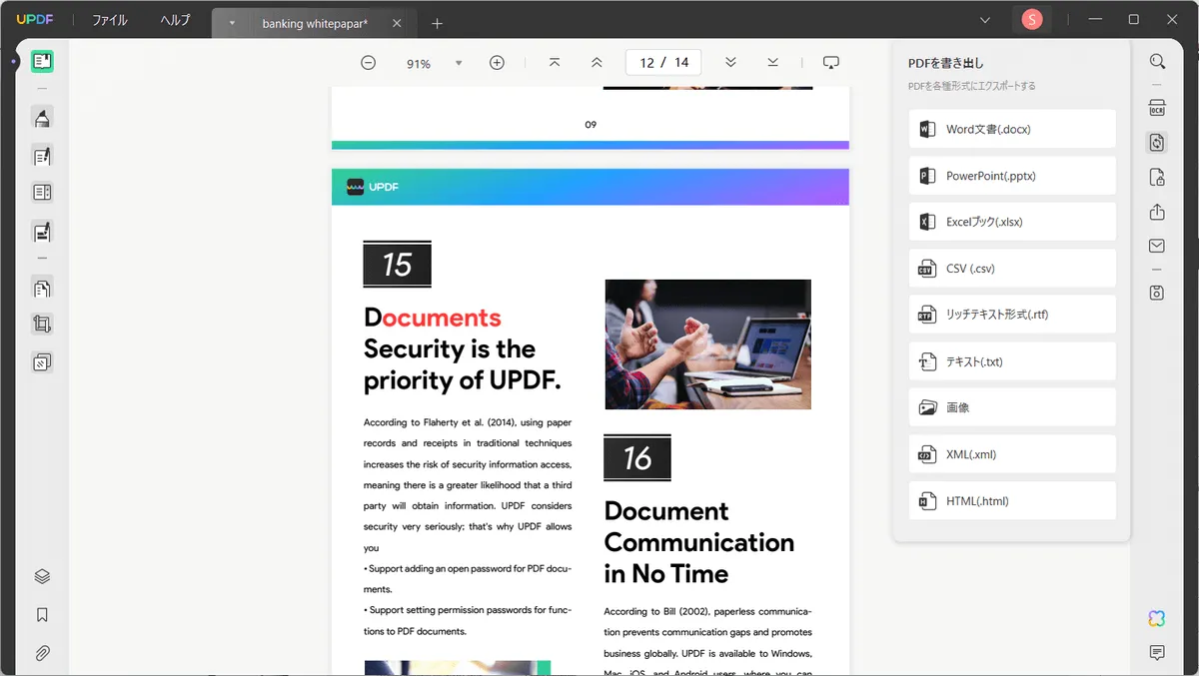1199x676 pixels.
Task: Select the Crop Pages tool
Action: click(42, 325)
